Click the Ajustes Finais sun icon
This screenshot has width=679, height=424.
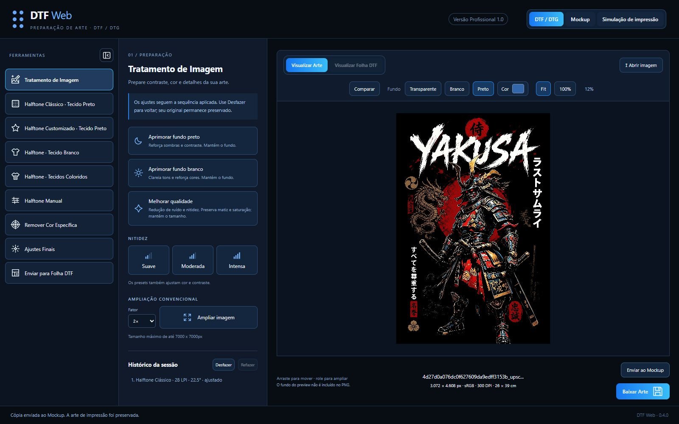click(16, 249)
